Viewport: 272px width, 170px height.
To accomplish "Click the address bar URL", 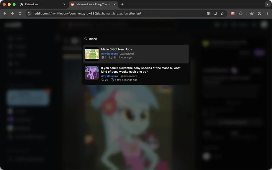I will point(87,13).
